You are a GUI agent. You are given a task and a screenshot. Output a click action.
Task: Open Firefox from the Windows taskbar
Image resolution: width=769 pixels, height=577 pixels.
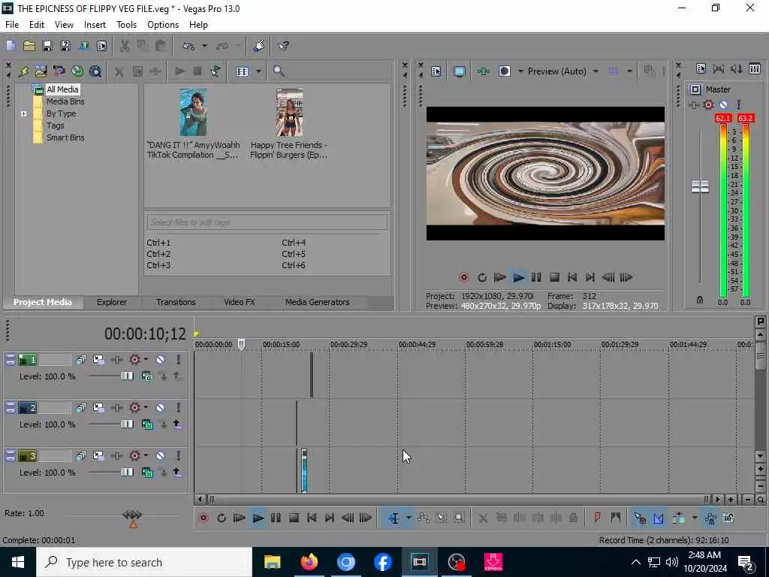click(x=309, y=562)
